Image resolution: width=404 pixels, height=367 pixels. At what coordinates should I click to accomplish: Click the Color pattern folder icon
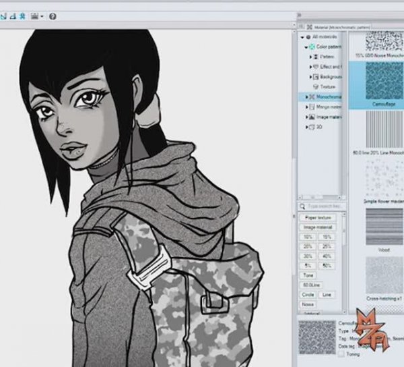pos(312,47)
